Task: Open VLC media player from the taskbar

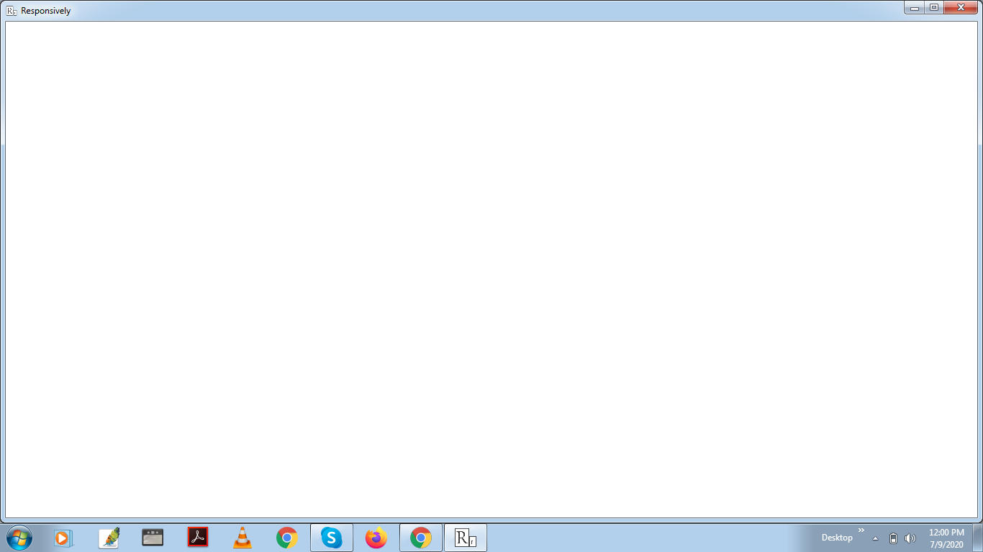Action: pos(243,537)
